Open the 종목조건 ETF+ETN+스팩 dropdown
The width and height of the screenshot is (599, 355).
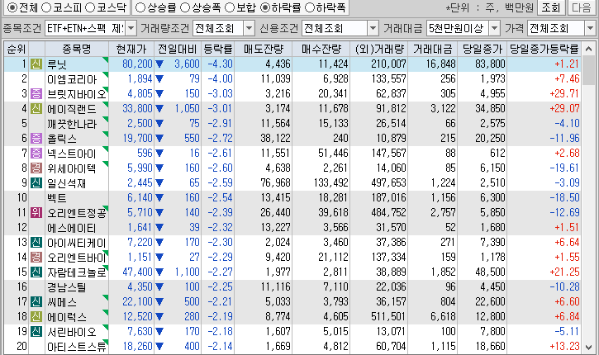tap(131, 28)
